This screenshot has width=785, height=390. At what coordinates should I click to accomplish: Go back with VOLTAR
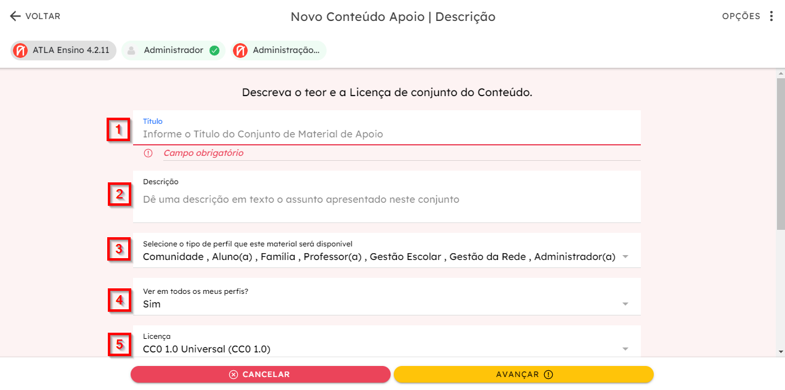(x=35, y=17)
